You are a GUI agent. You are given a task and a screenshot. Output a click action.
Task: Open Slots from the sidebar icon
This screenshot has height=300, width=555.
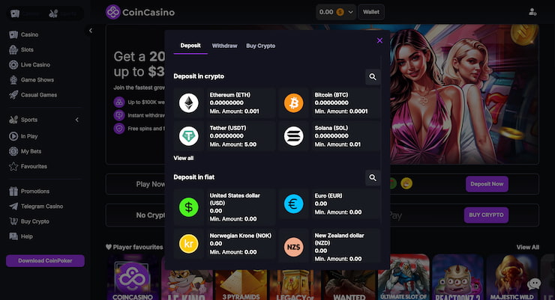13,50
